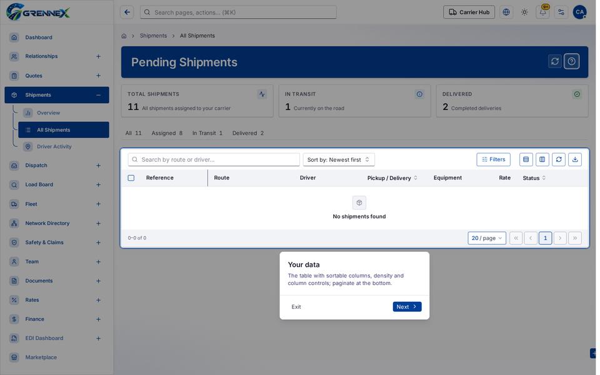
Task: Open the 20 / page dropdown
Action: pos(487,238)
